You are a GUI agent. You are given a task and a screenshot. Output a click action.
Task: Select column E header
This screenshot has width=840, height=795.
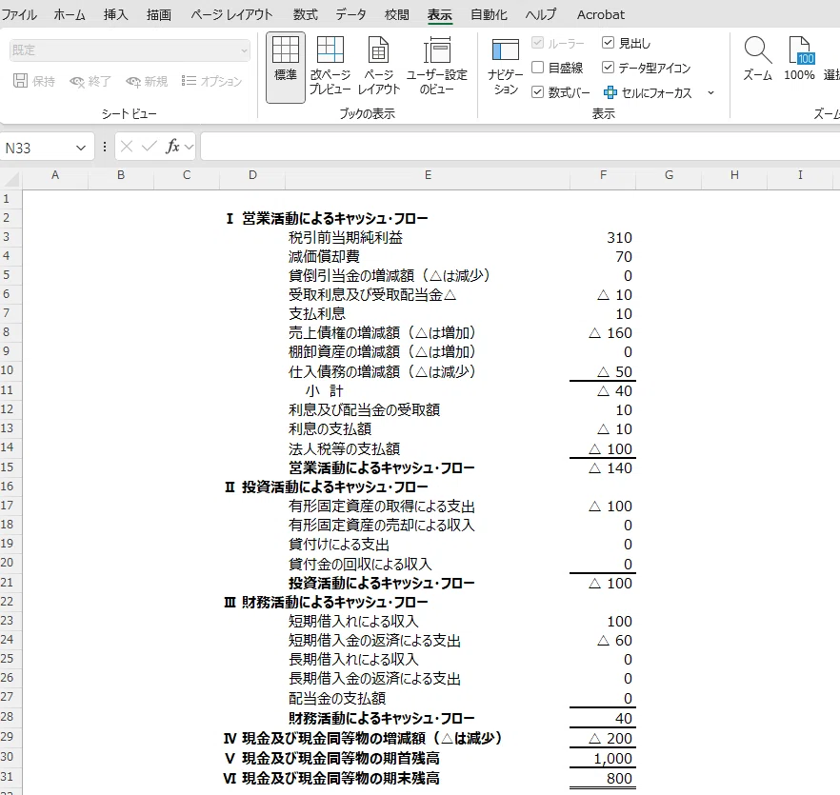point(428,175)
